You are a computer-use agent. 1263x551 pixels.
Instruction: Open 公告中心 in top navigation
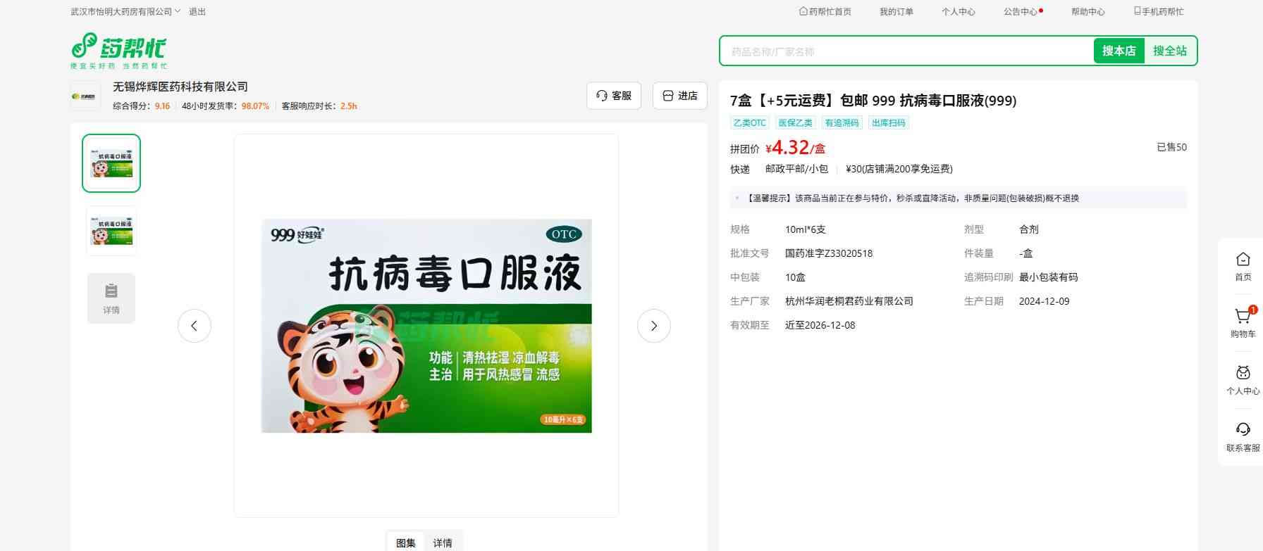click(x=1021, y=12)
